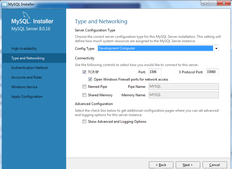This screenshot has height=169, width=232.
Task: Check Show Advanced and Logging Options
Action: tap(84, 121)
